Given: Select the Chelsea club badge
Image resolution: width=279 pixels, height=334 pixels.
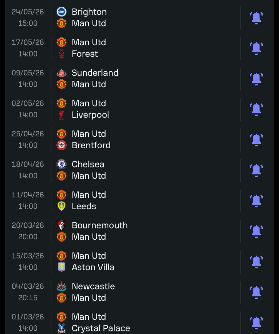Looking at the screenshot, I should [x=61, y=164].
